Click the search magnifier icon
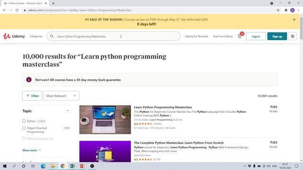The image size is (303, 170). point(52,36)
